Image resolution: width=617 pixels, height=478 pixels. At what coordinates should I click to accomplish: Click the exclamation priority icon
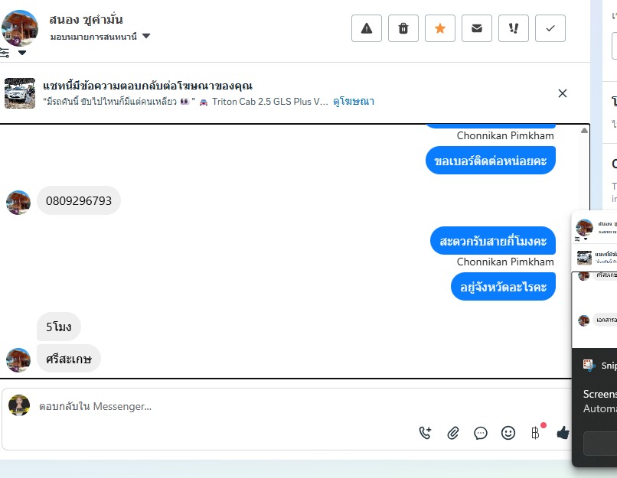pyautogui.click(x=513, y=28)
